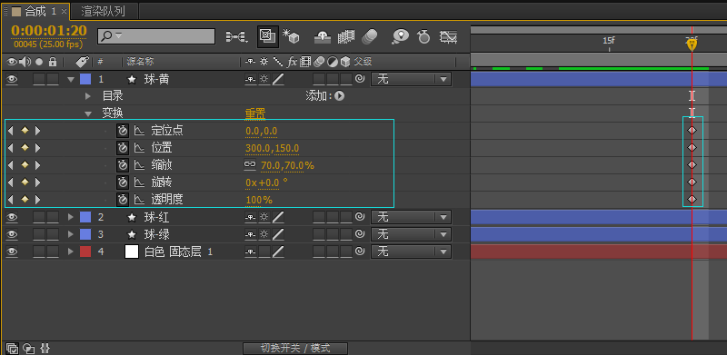Include 缩放 in graph editor set
This screenshot has height=355, width=727.
139,165
